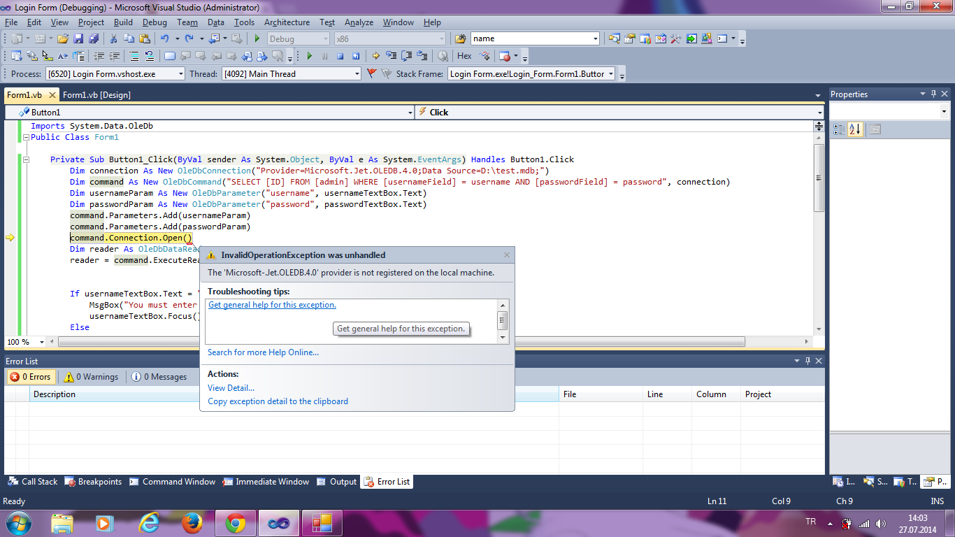Click the Continue play button in debug toolbar
The height and width of the screenshot is (537, 955).
click(309, 56)
